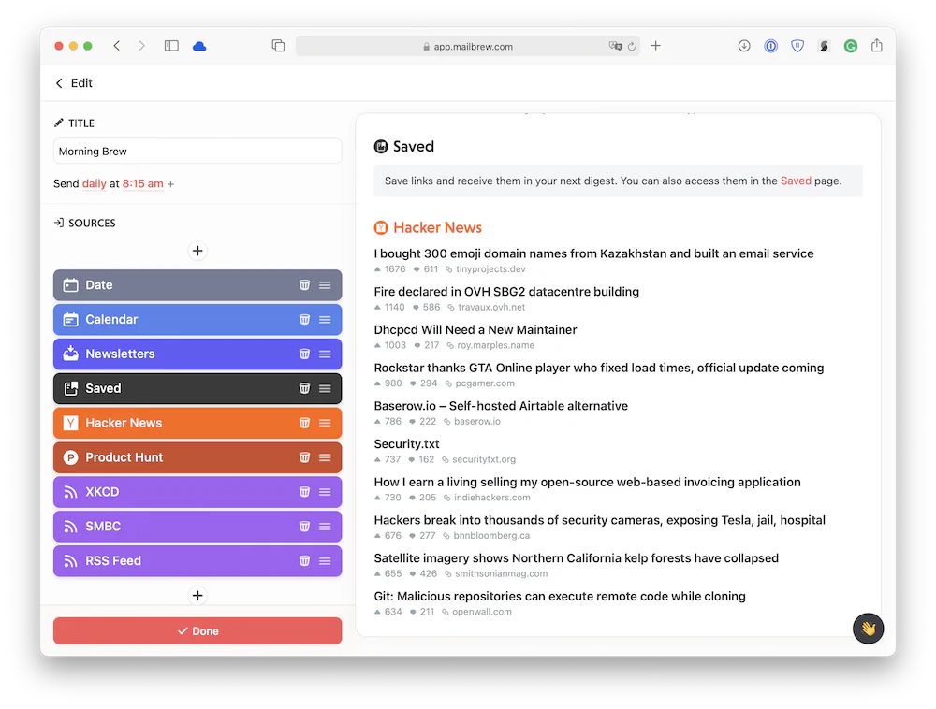Add a source above the Date block
Screen dimensions: 936x709
point(197,251)
